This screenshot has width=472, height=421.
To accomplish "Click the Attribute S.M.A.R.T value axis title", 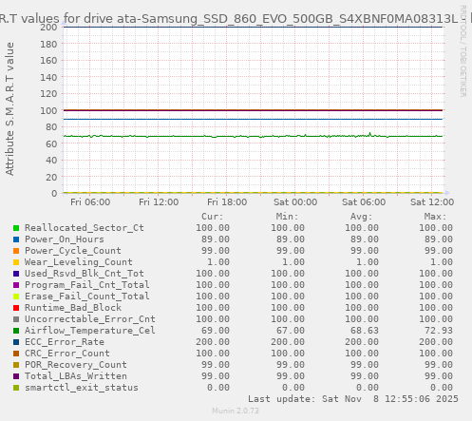I will (x=9, y=109).
